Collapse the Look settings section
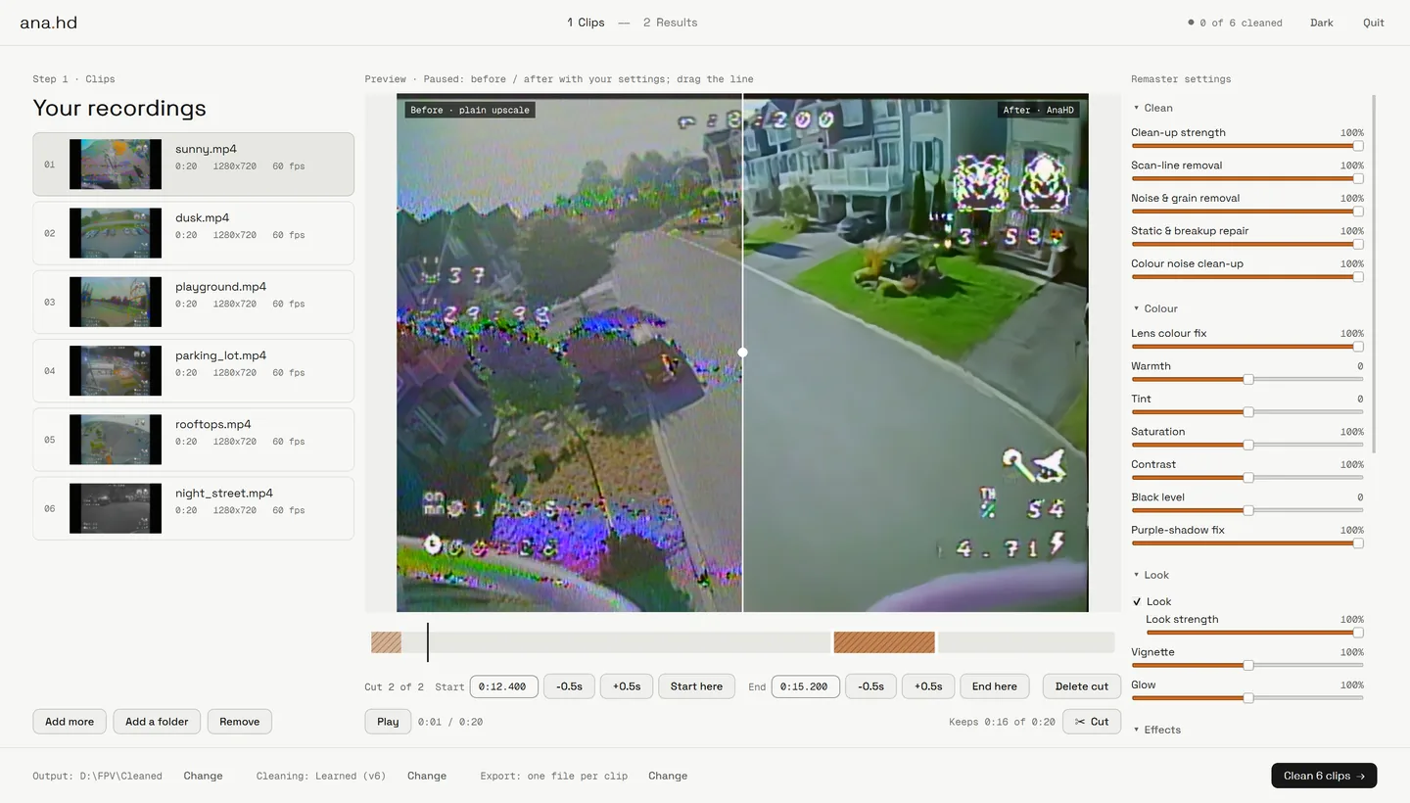 point(1151,575)
